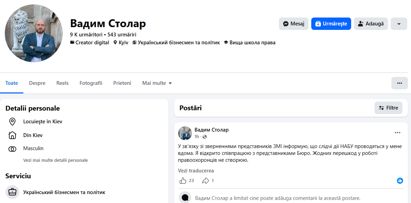This screenshot has height=203, width=411.
Task: Open the Filtre posts filter button
Action: coord(388,108)
